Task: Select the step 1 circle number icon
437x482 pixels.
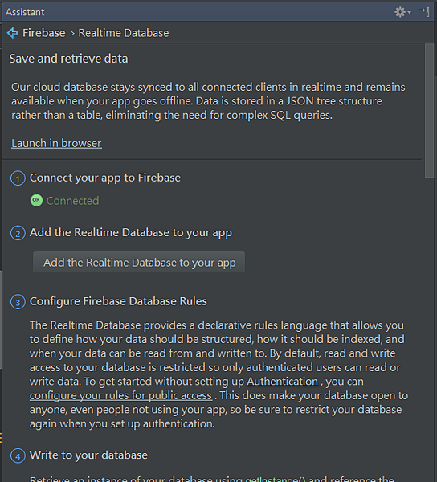Action: (18, 178)
